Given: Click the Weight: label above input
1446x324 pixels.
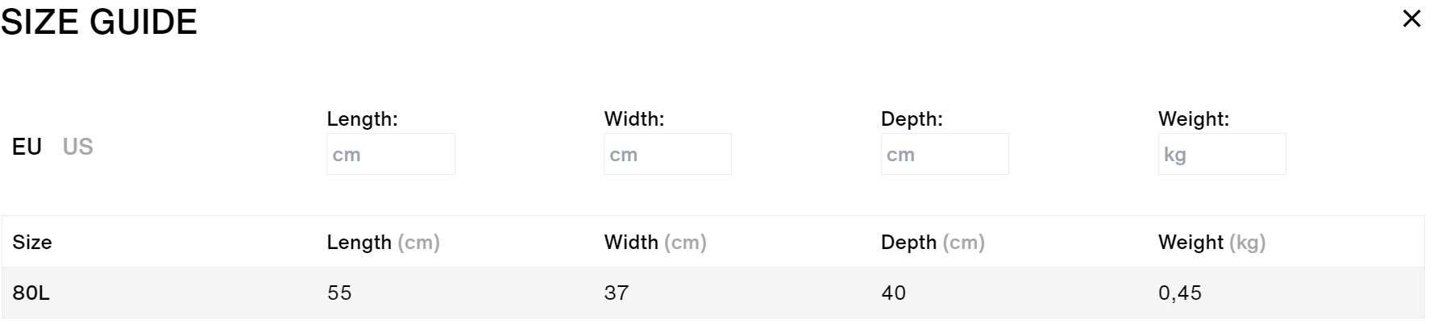Looking at the screenshot, I should [1194, 118].
